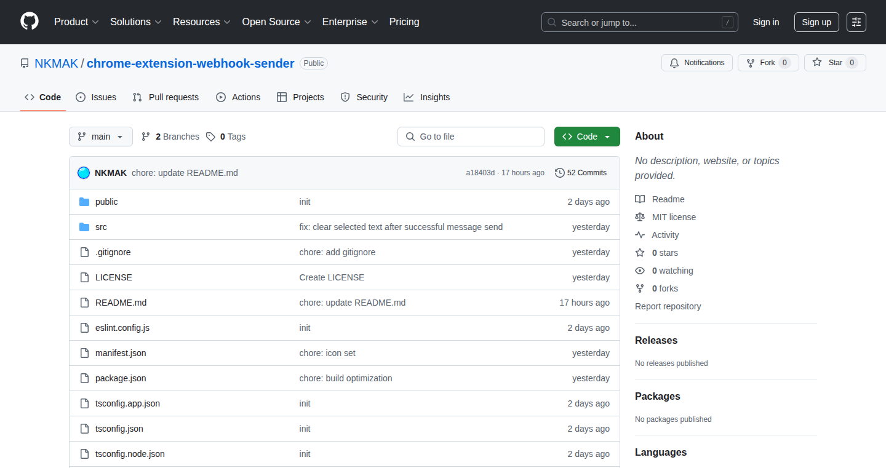Click the star icon beside 0 stars
Image resolution: width=886 pixels, height=468 pixels.
tap(640, 253)
